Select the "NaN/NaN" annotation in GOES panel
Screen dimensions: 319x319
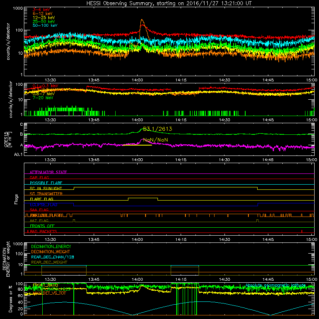(156, 140)
